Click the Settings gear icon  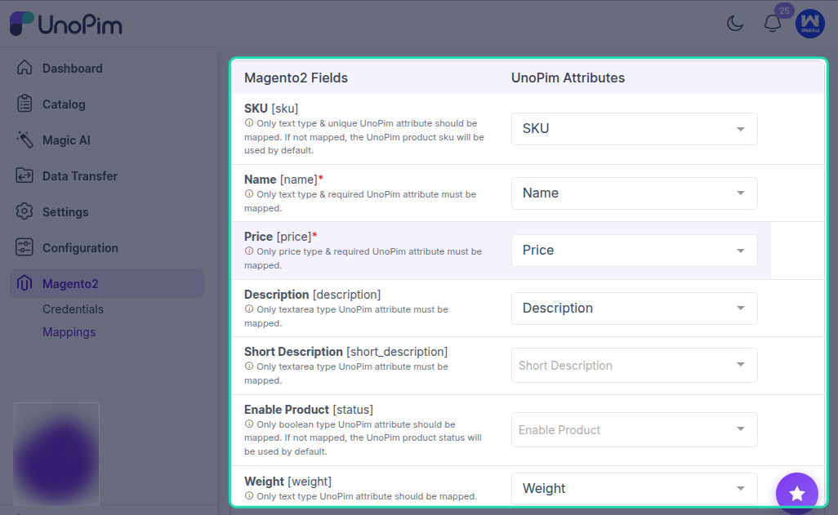[x=25, y=211]
